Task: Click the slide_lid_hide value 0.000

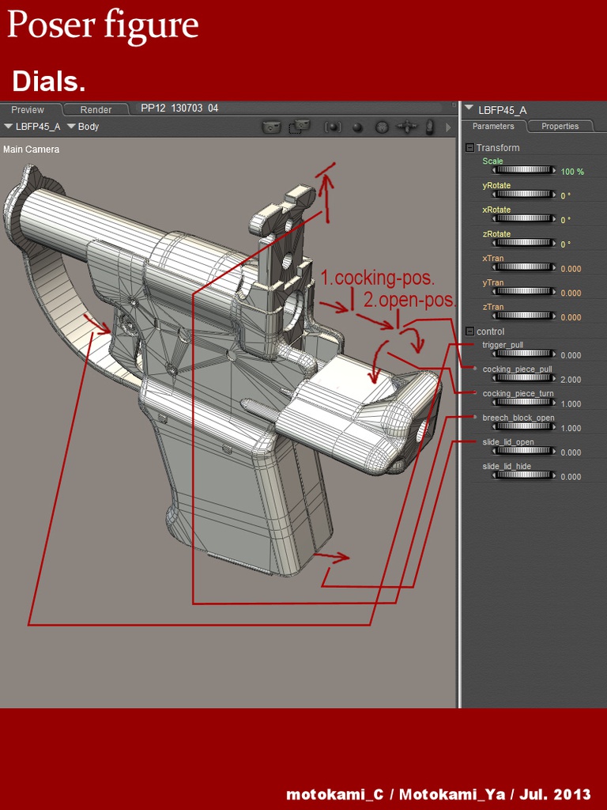Action: pos(571,477)
